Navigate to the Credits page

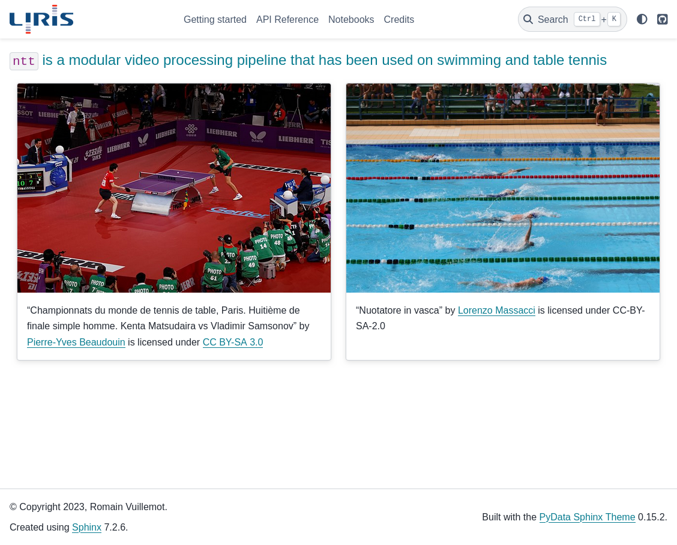(x=399, y=19)
